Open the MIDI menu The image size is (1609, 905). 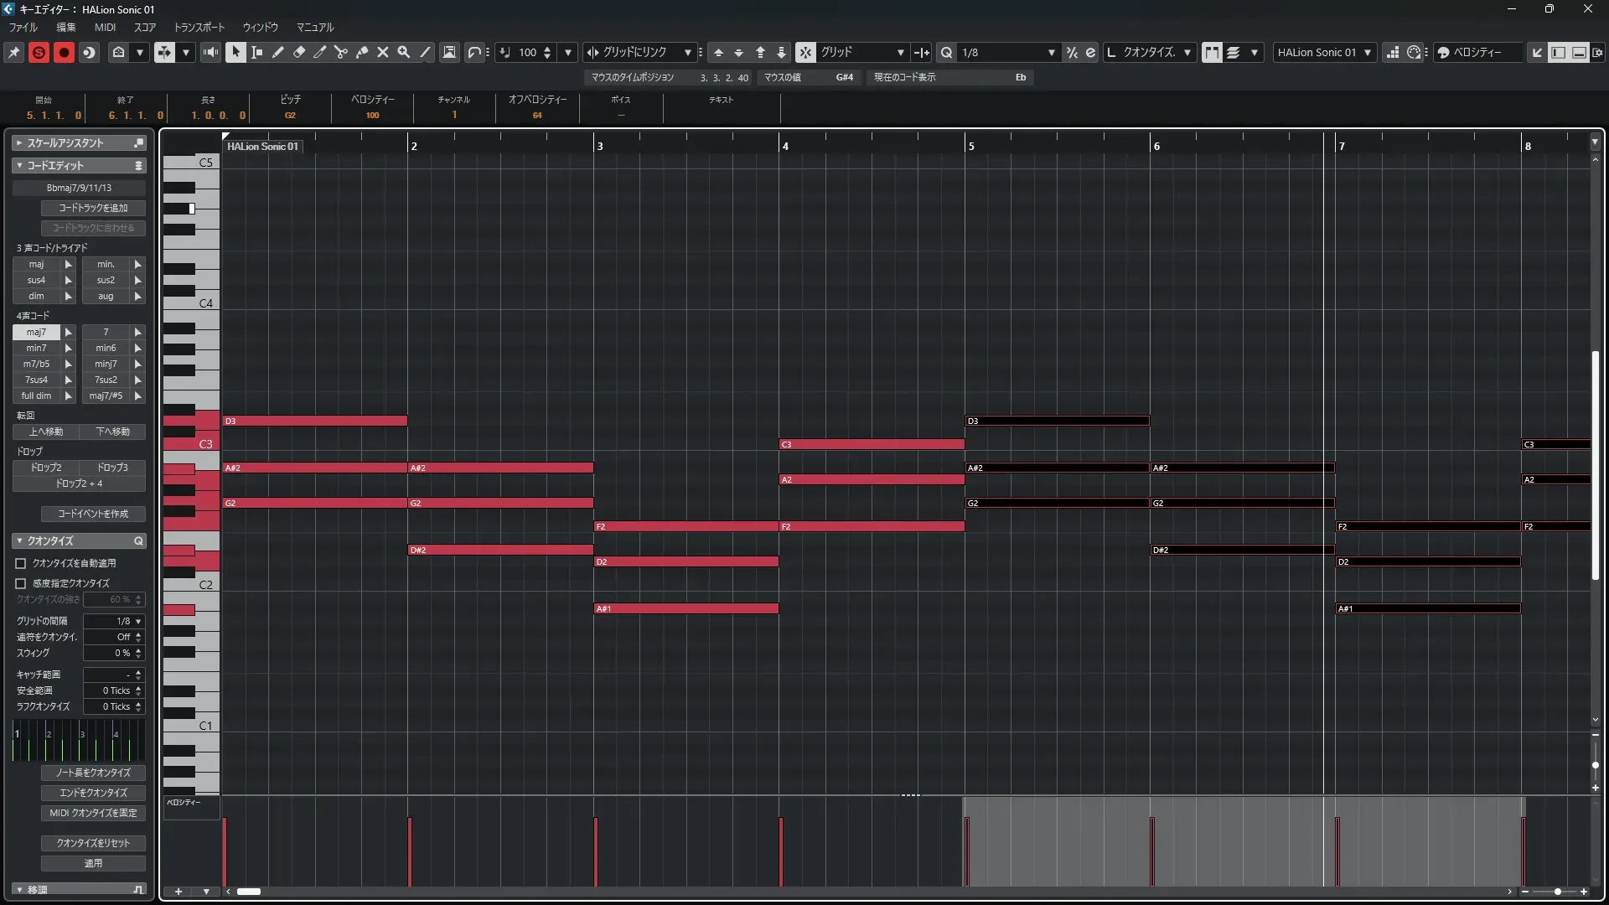[x=105, y=27]
